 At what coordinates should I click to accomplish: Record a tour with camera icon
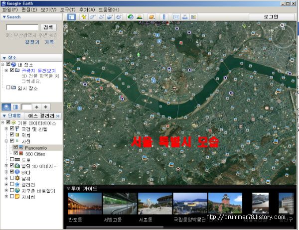point(119,17)
